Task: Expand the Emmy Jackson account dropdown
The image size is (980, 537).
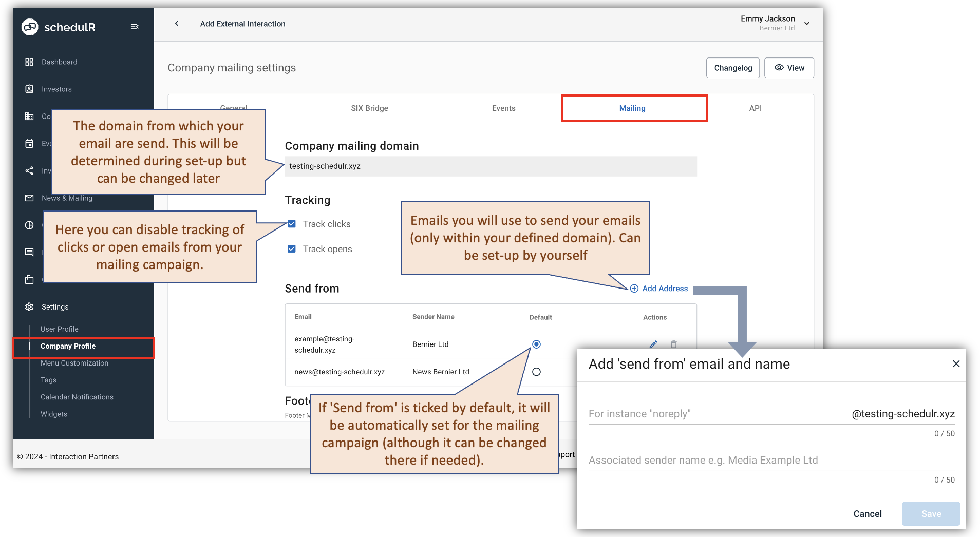Action: 807,24
